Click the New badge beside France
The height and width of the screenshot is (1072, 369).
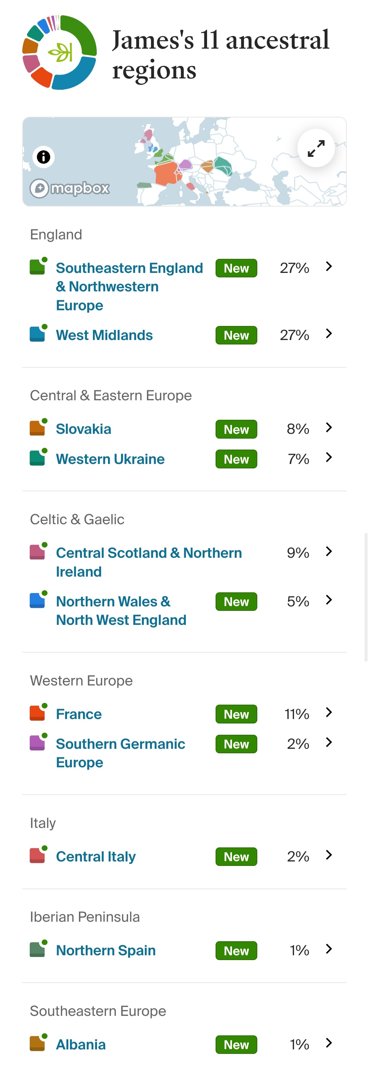236,714
